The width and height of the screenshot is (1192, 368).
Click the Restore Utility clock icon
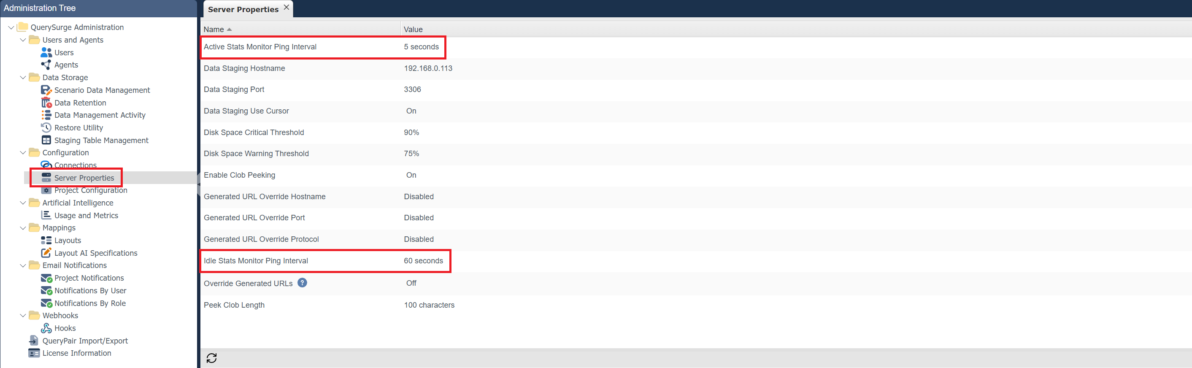46,127
